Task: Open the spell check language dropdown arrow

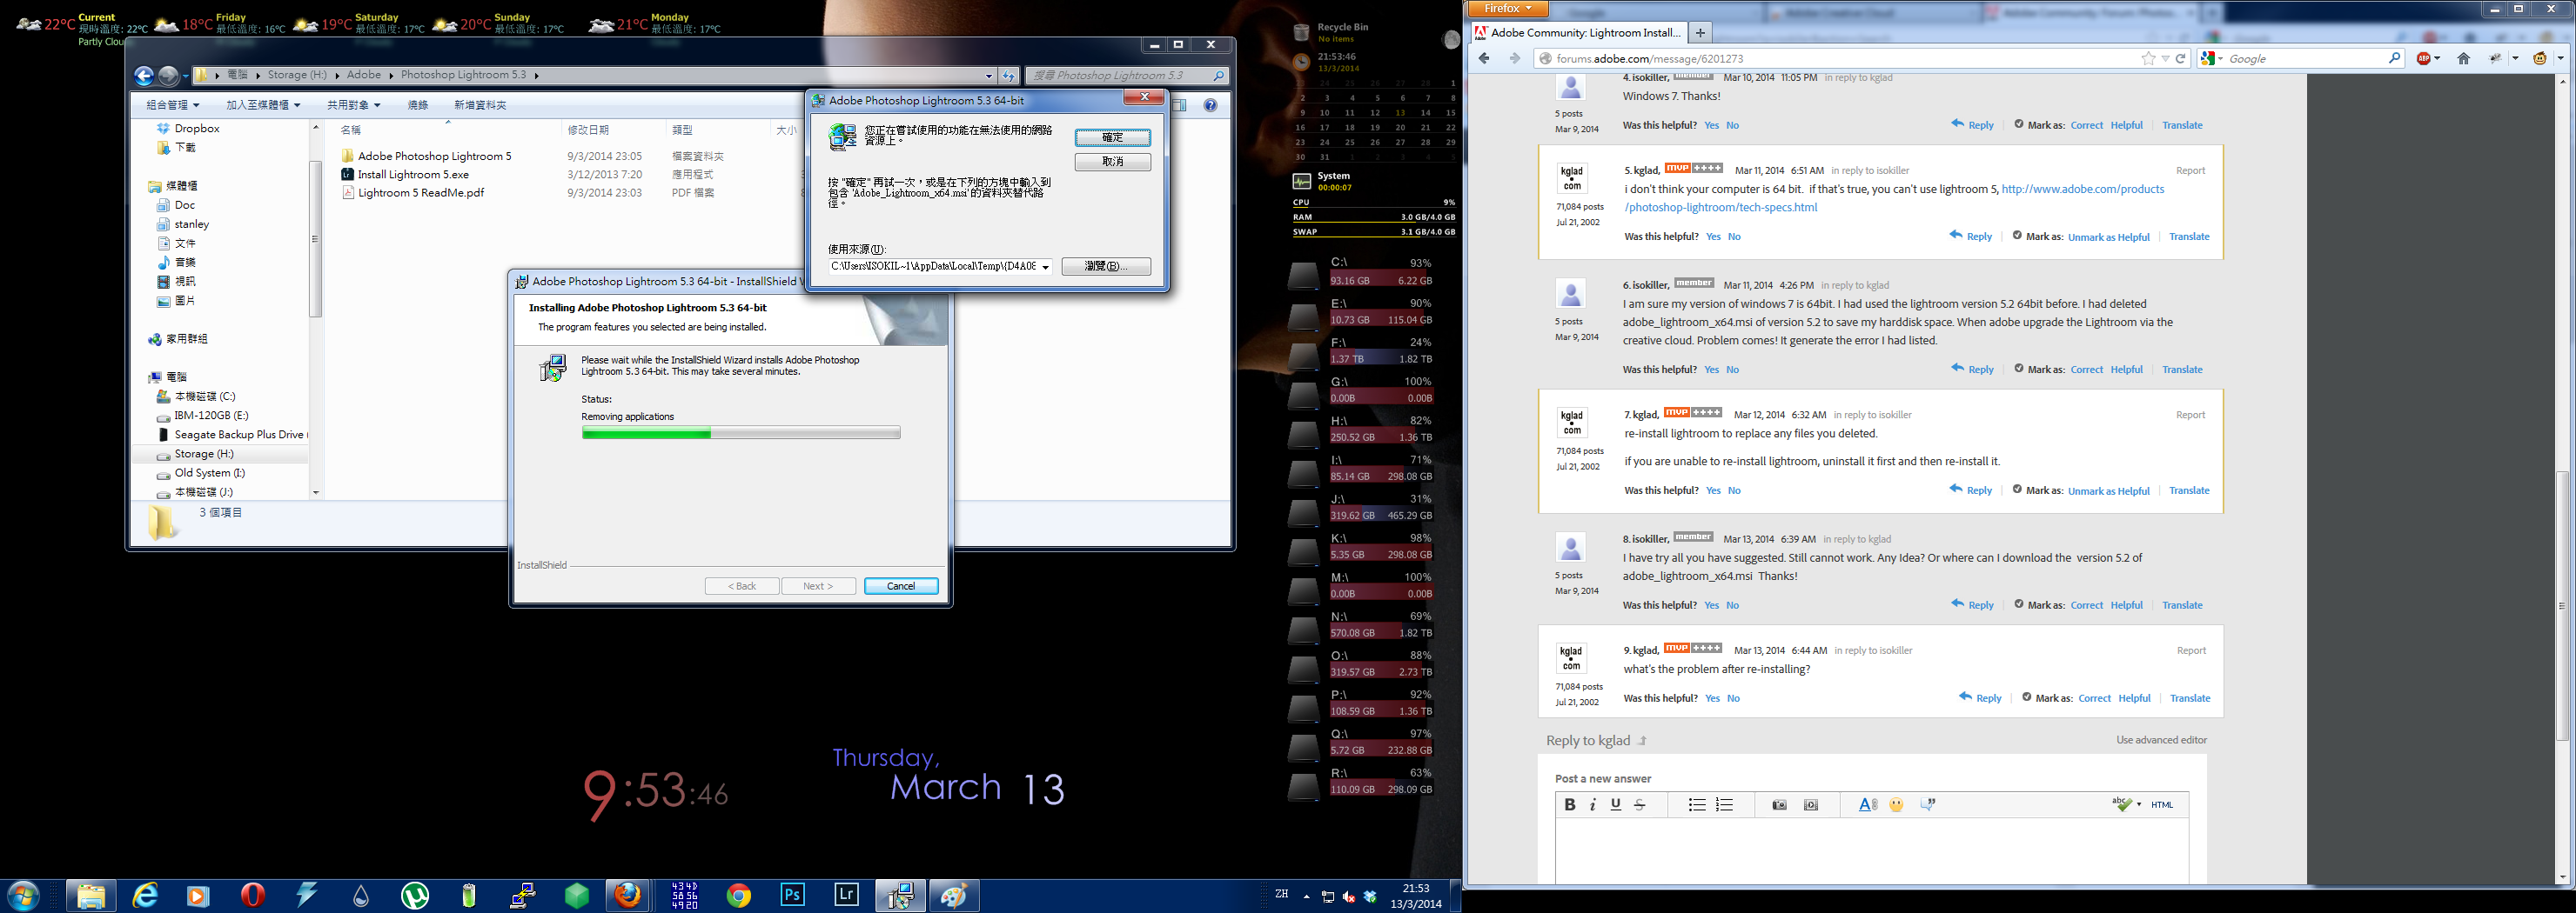Action: pyautogui.click(x=2139, y=805)
